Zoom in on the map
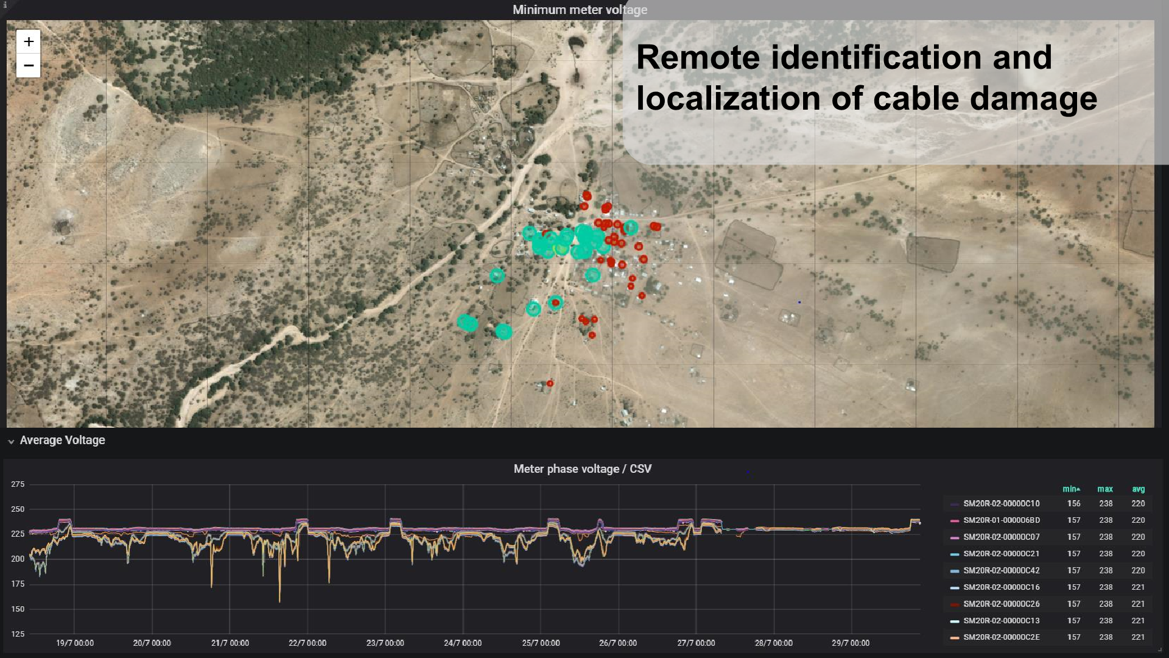1169x658 pixels. click(28, 42)
